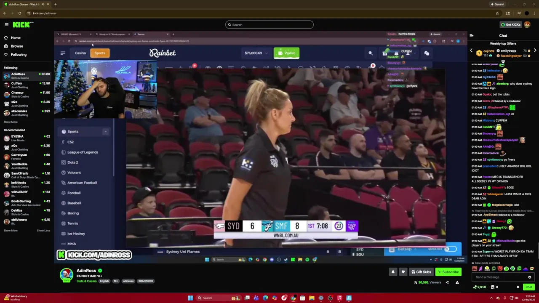
Task: Subscribe to AdinRoss channel
Action: point(448,272)
